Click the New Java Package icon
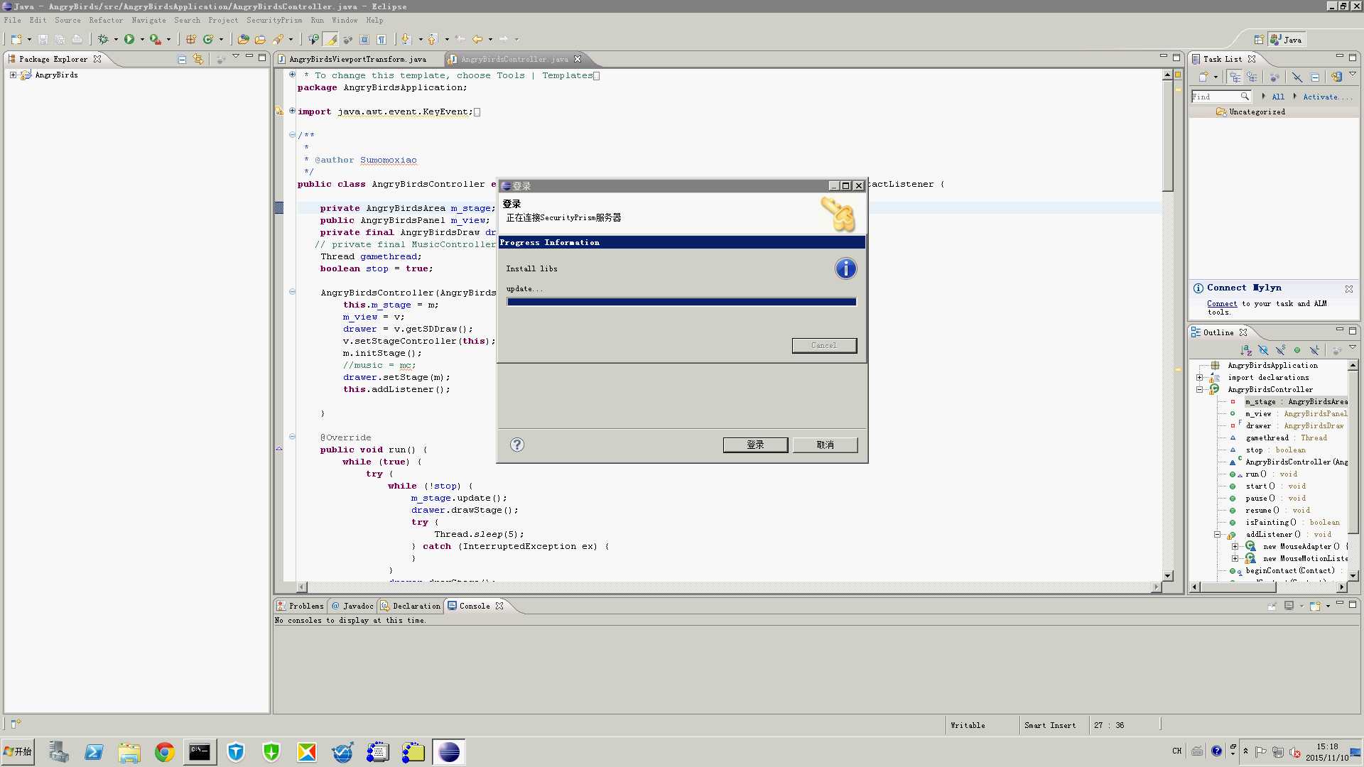The image size is (1364, 767). (x=191, y=40)
